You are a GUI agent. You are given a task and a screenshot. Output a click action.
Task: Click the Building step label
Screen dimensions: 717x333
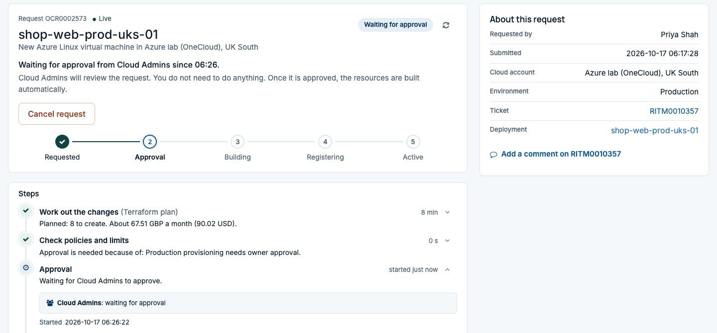(238, 157)
